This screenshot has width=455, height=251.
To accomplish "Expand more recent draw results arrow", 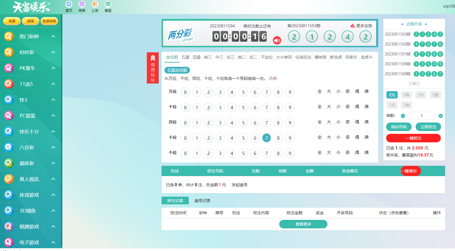I will [414, 83].
